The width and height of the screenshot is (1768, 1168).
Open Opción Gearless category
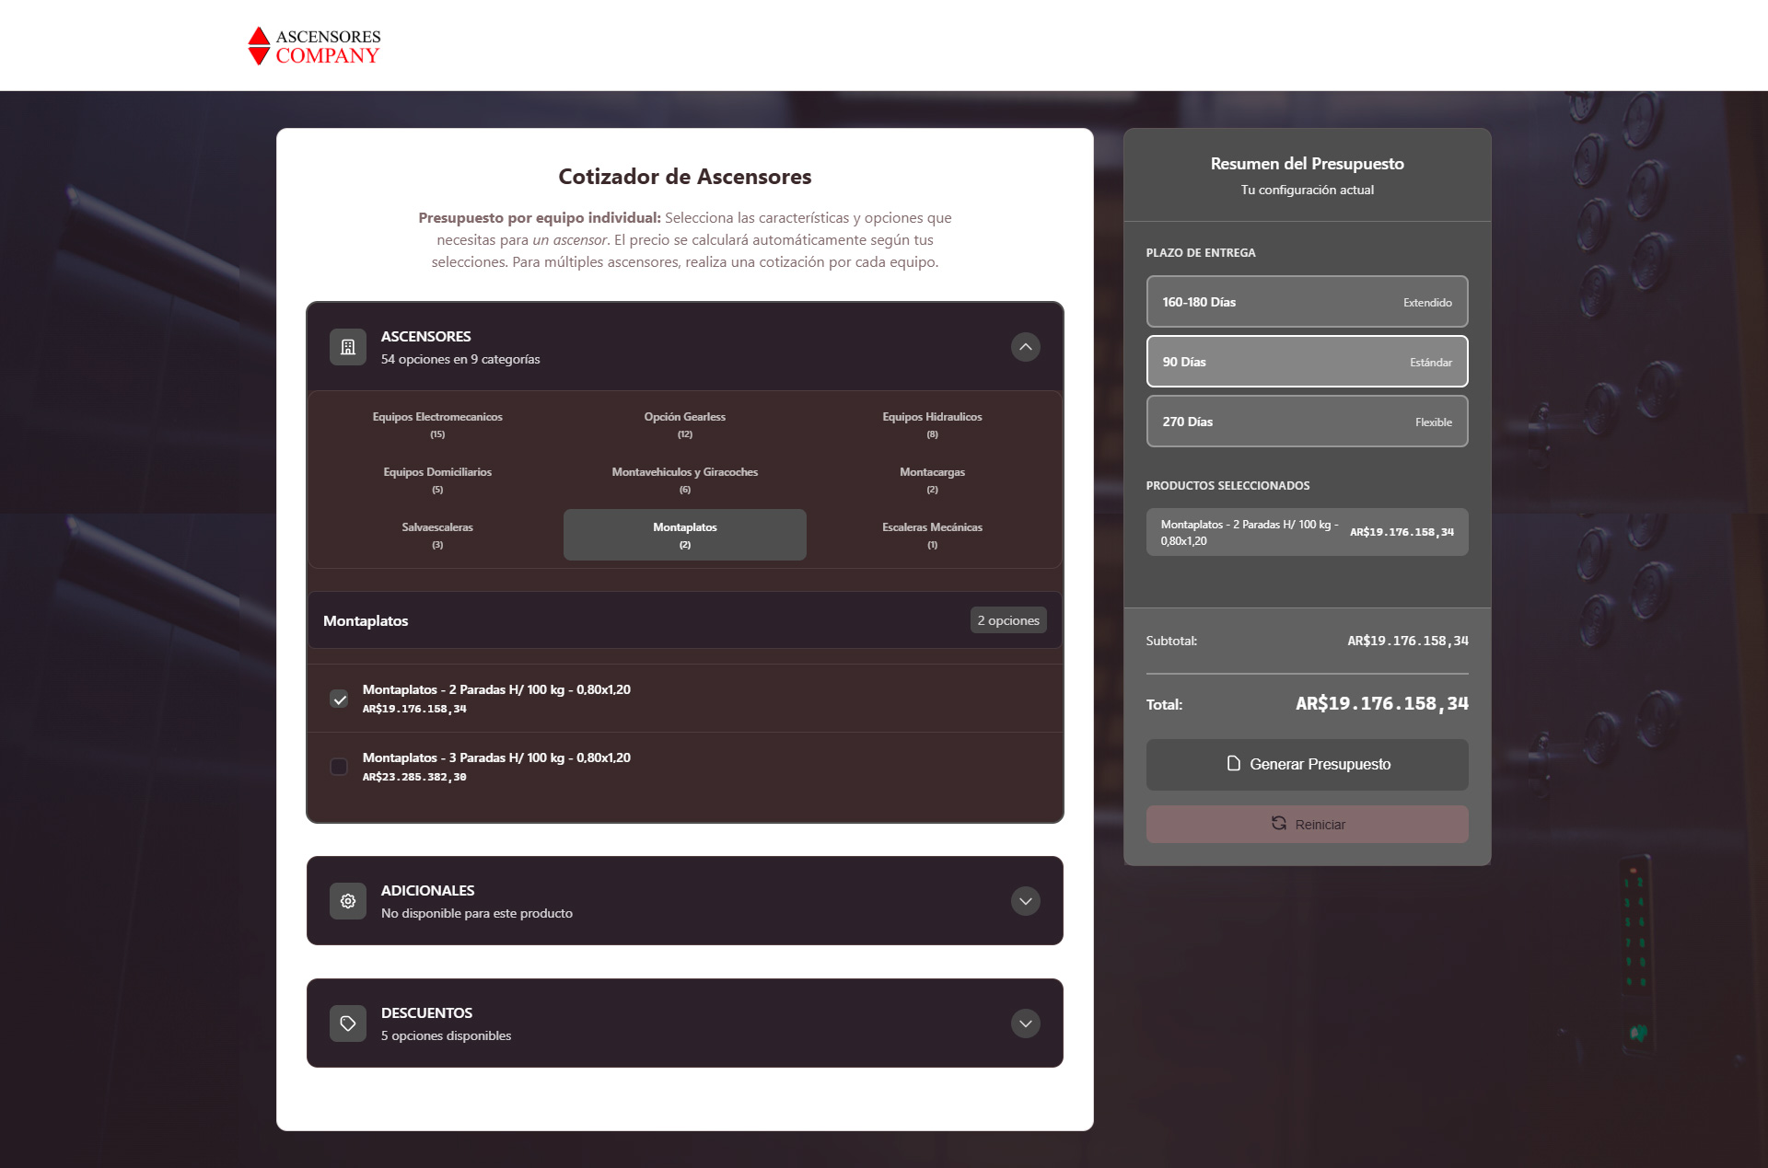tap(684, 424)
